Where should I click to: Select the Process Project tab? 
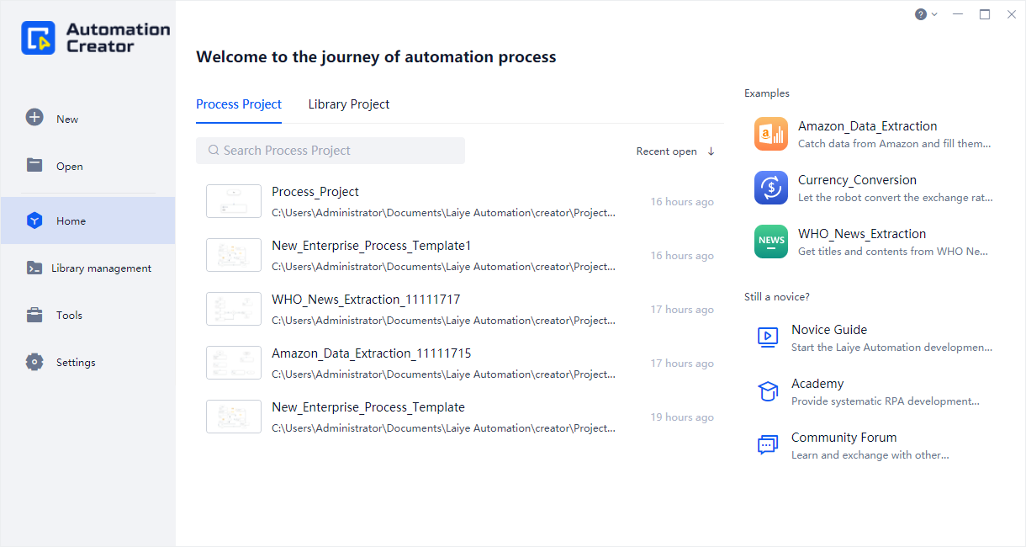(x=239, y=104)
